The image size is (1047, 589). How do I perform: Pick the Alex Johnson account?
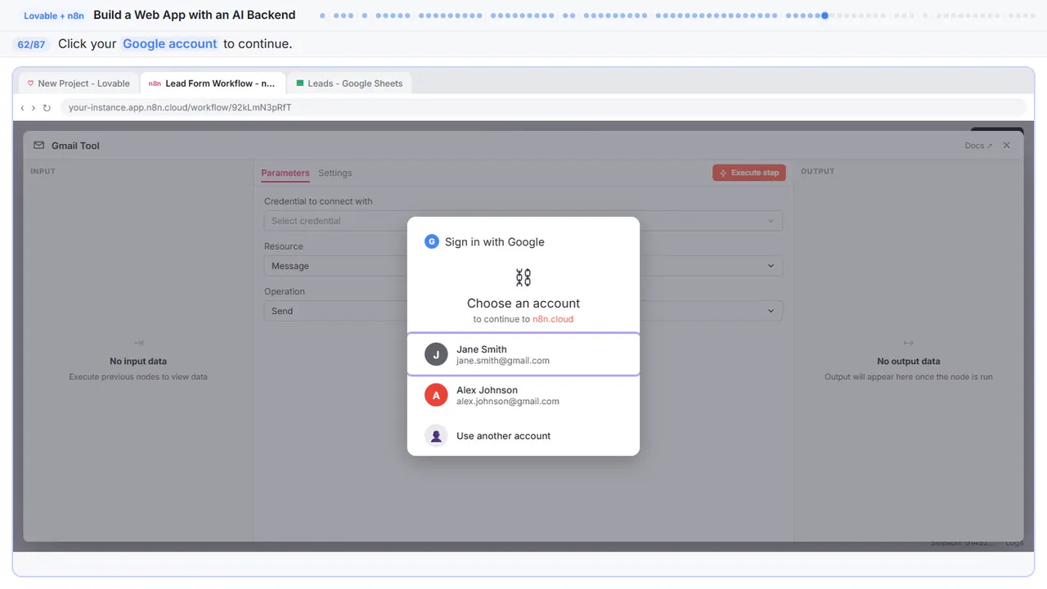523,395
